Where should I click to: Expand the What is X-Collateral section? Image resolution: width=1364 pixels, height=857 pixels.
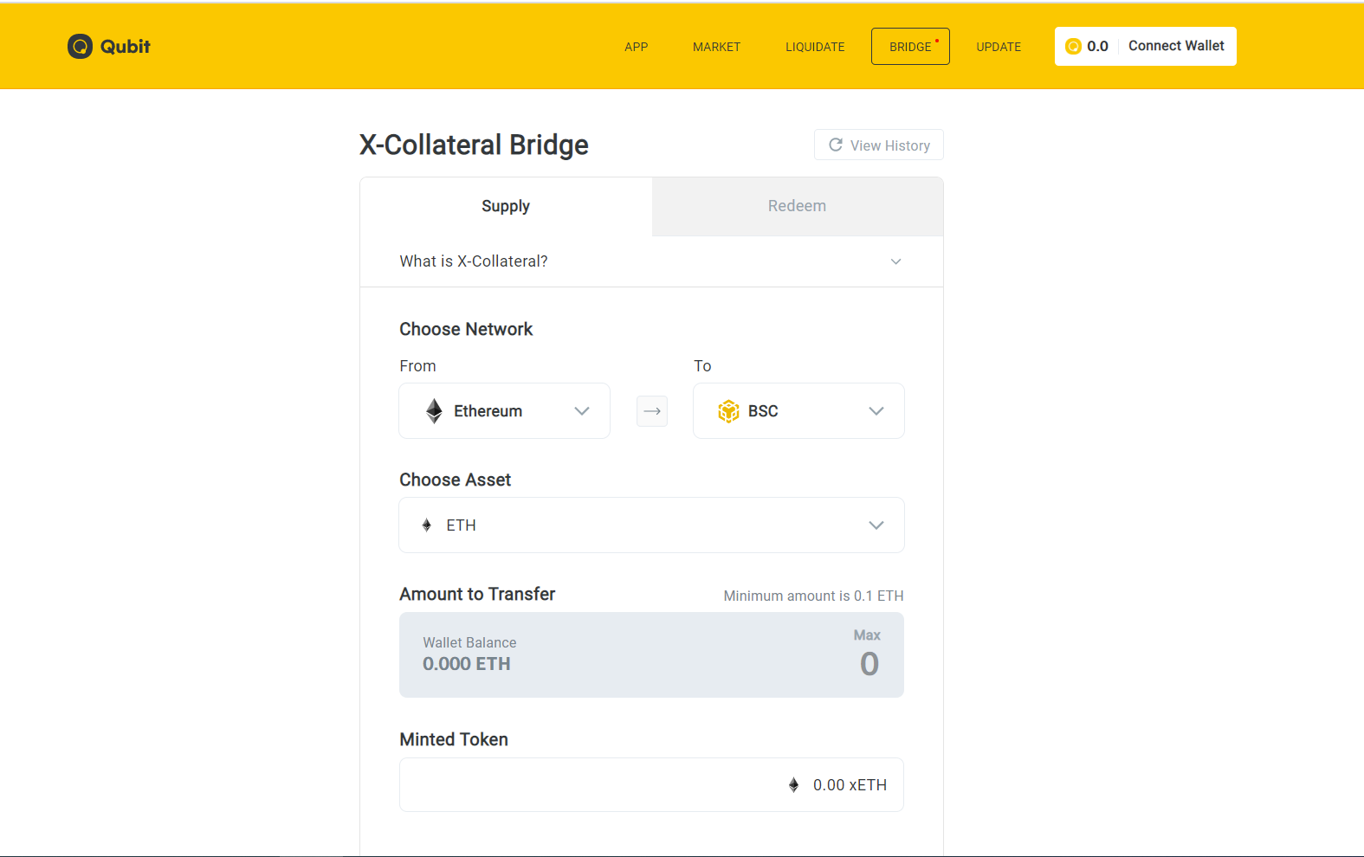click(651, 261)
